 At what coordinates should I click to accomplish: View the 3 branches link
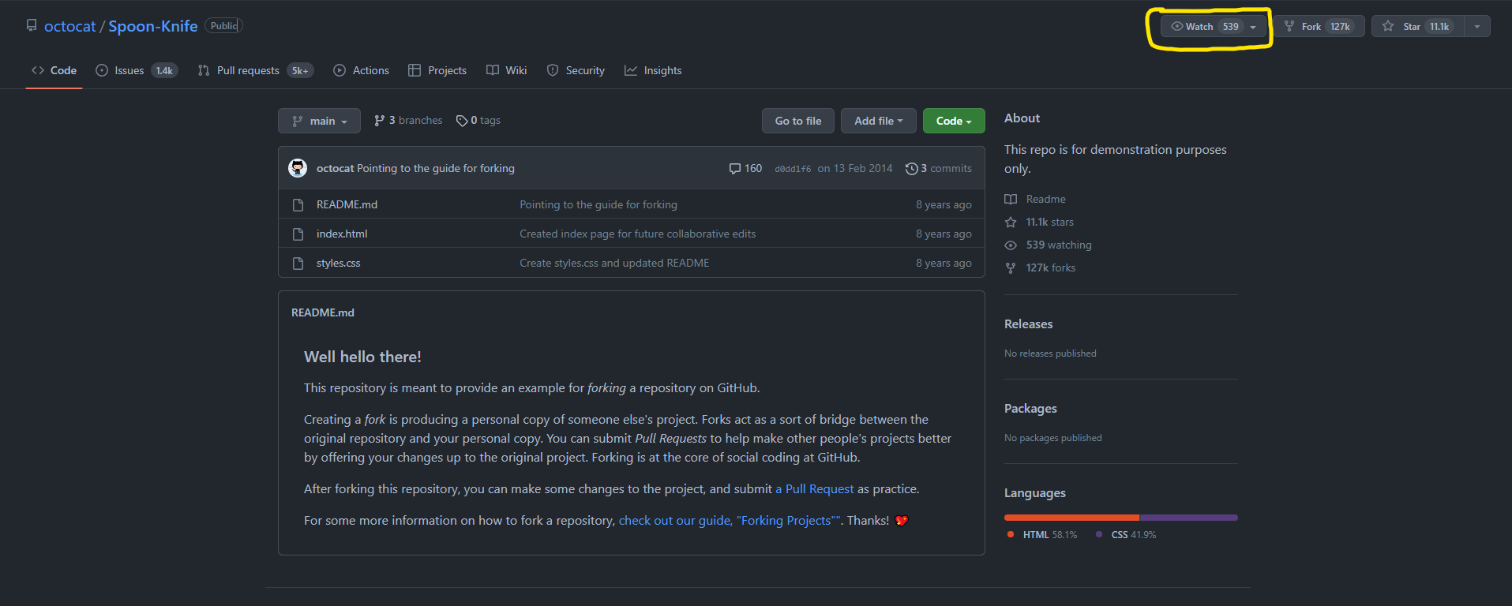tap(408, 120)
